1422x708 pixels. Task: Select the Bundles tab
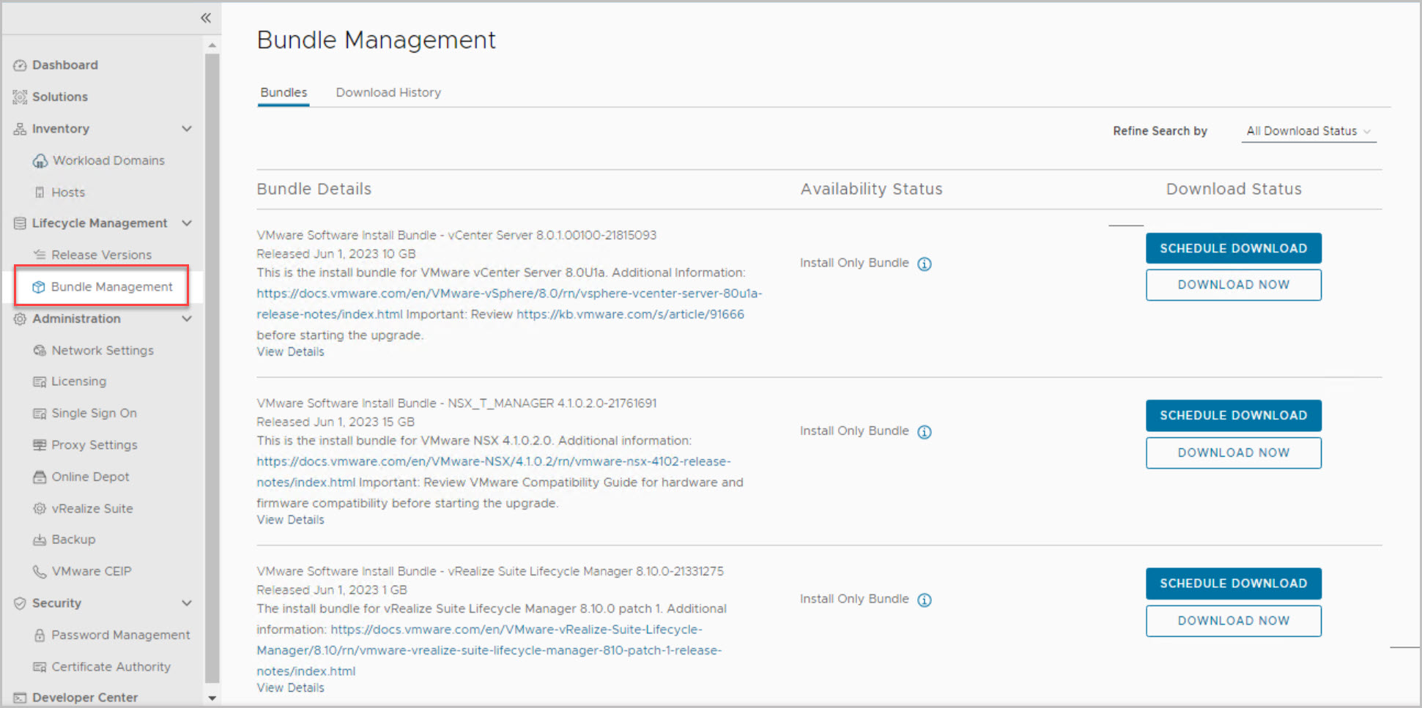(284, 93)
